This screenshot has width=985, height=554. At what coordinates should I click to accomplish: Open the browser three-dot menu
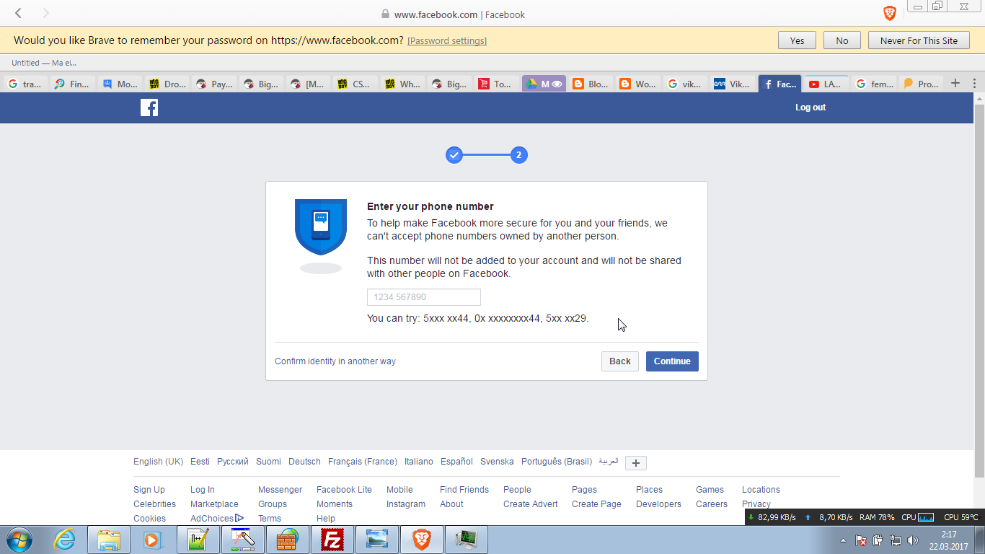pyautogui.click(x=975, y=84)
